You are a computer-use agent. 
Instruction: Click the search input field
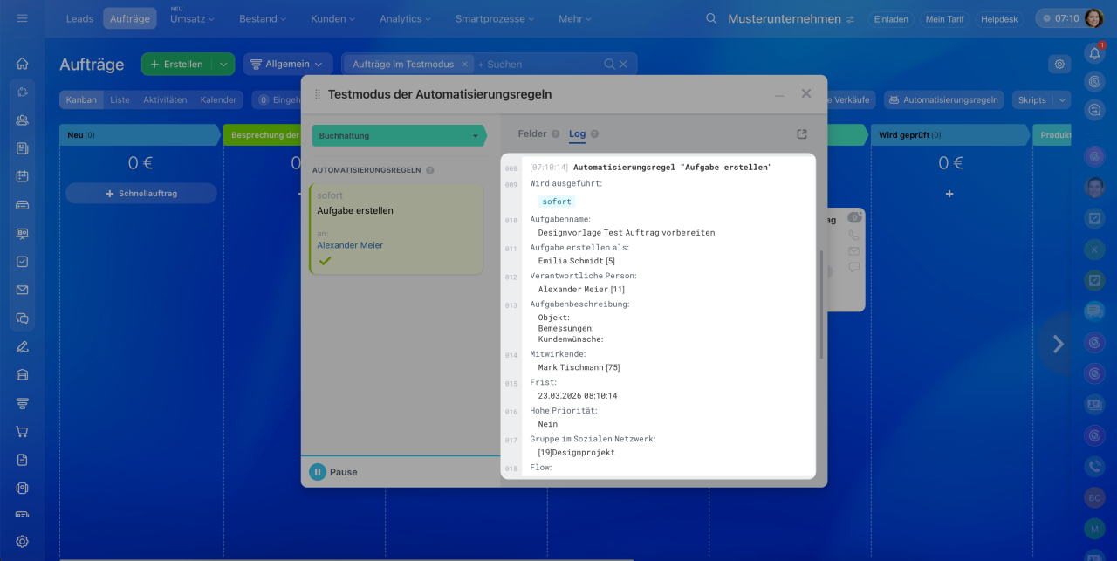pyautogui.click(x=539, y=64)
